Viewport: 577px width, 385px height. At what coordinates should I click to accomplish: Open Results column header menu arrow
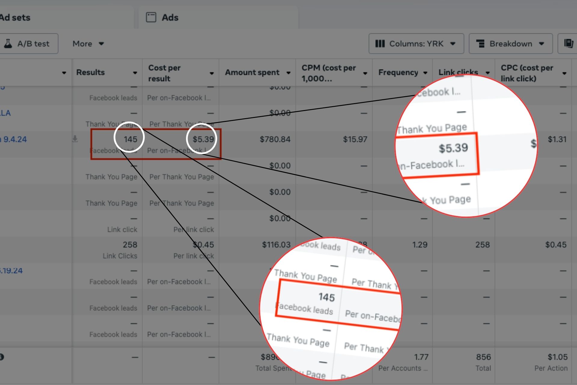point(135,73)
